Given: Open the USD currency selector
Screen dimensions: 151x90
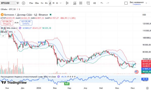Looking at the screenshot, I should point(144,15).
